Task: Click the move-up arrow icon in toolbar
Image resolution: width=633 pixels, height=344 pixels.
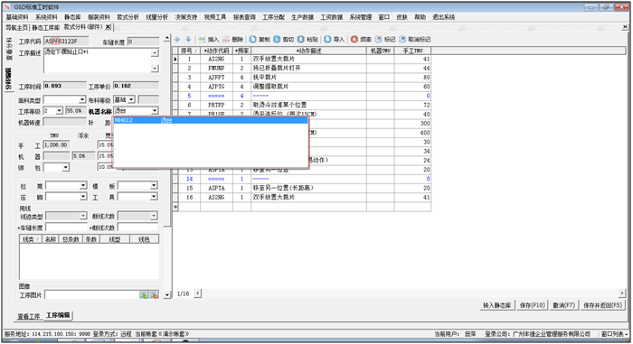Action: click(x=177, y=39)
